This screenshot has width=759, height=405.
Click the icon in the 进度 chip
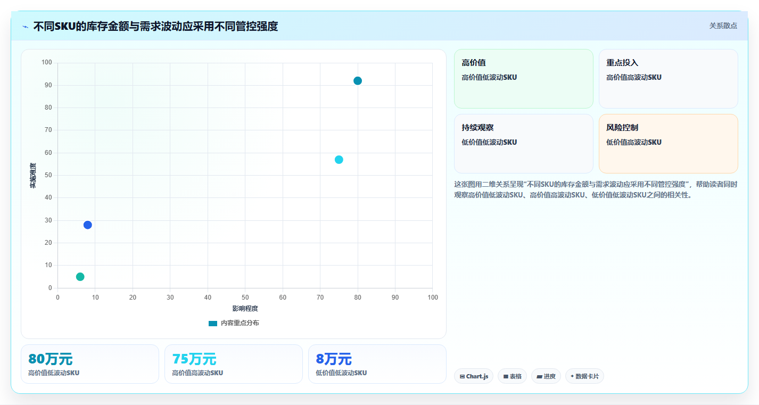coord(539,377)
